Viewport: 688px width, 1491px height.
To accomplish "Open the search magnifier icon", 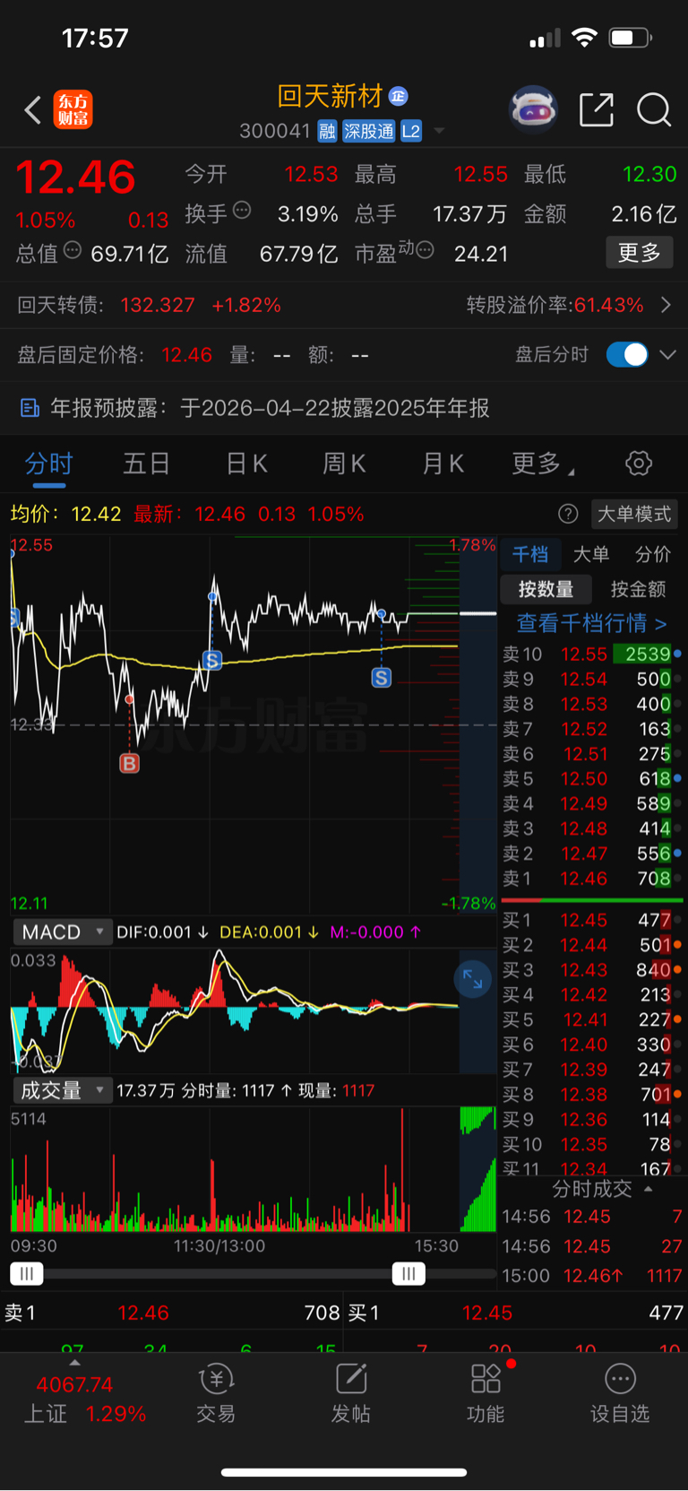I will tap(654, 110).
